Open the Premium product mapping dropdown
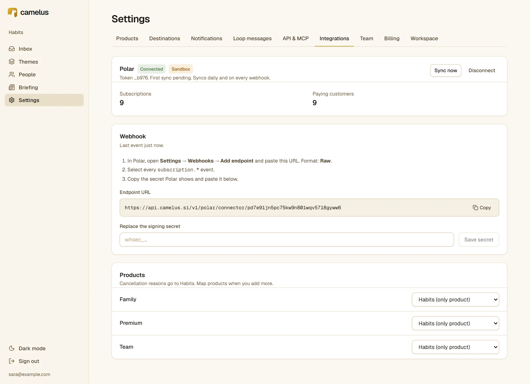The height and width of the screenshot is (384, 530). [455, 323]
